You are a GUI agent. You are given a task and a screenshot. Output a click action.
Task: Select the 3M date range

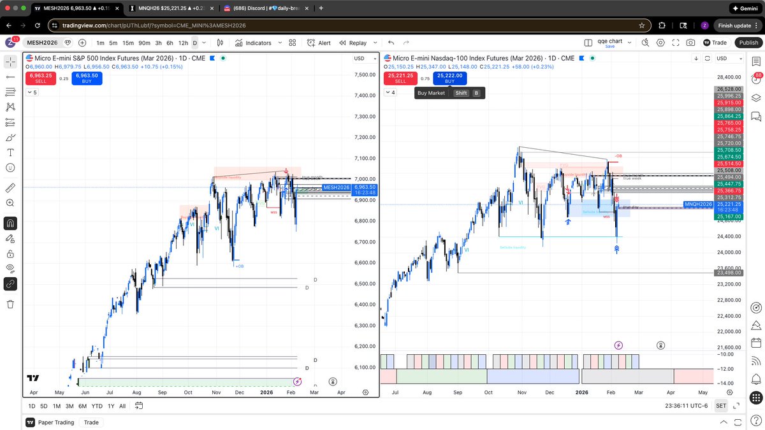(x=69, y=406)
